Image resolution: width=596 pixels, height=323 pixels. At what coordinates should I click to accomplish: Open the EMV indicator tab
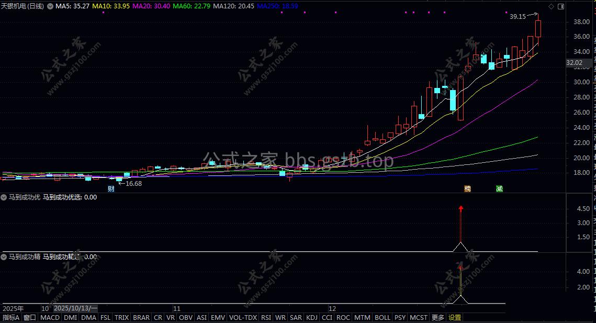click(x=218, y=318)
